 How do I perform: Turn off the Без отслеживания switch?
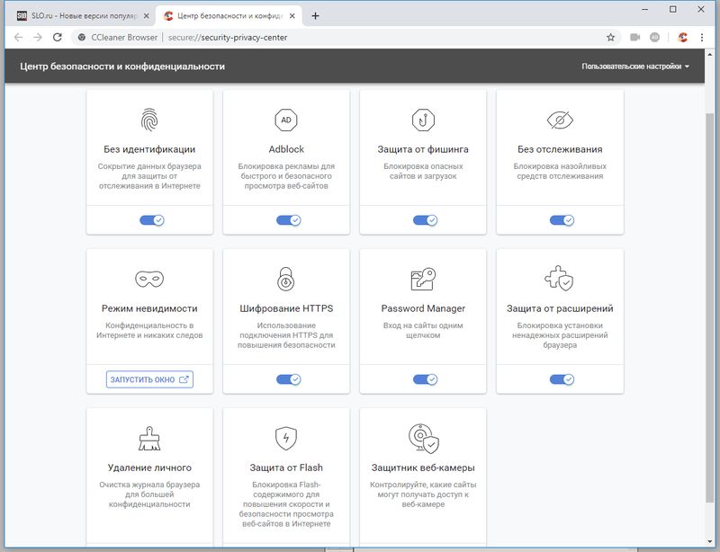pyautogui.click(x=562, y=220)
